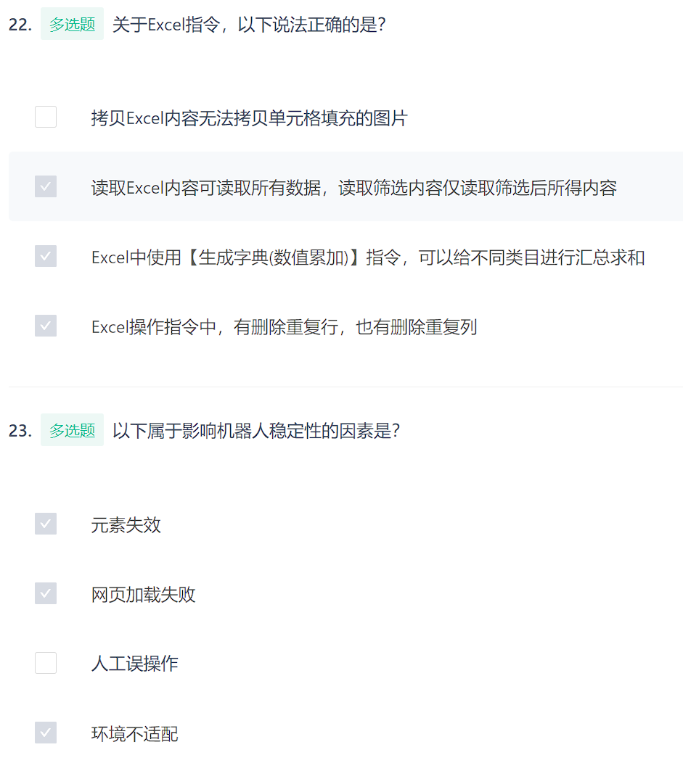Uncheck the 读取Excel内容可读取所有数据 option checkbox

[x=46, y=187]
